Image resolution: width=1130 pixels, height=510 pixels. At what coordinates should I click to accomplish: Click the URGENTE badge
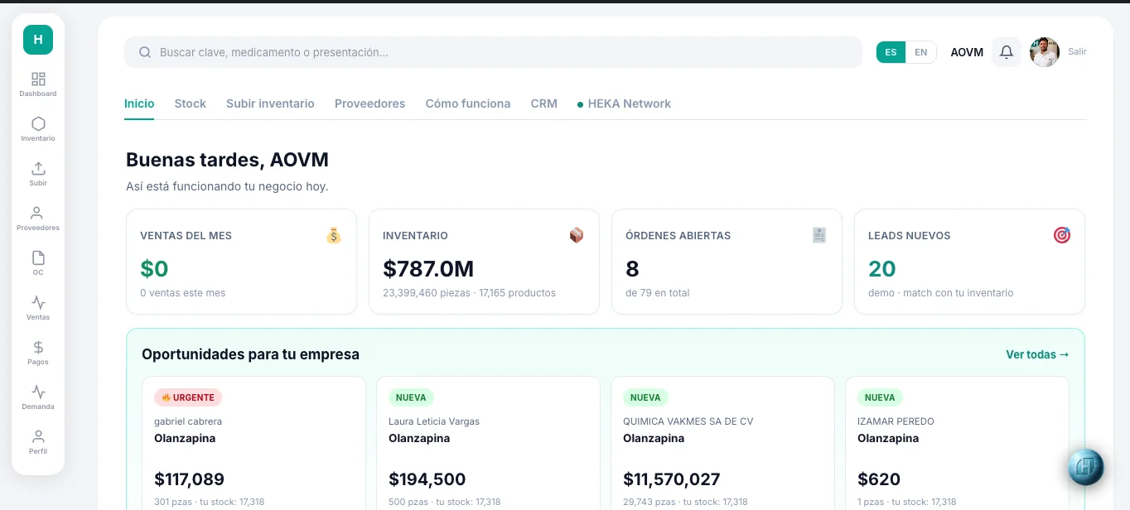(x=188, y=397)
